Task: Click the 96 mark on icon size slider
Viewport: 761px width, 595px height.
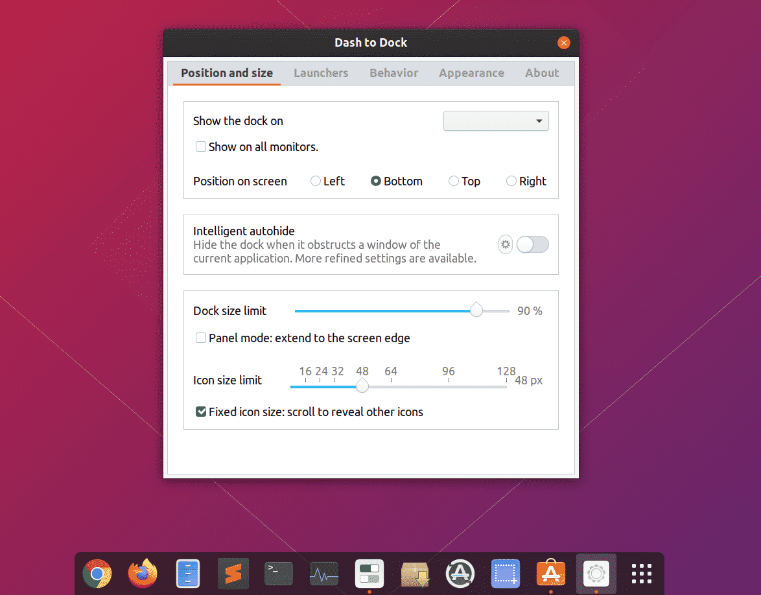Action: (x=449, y=371)
